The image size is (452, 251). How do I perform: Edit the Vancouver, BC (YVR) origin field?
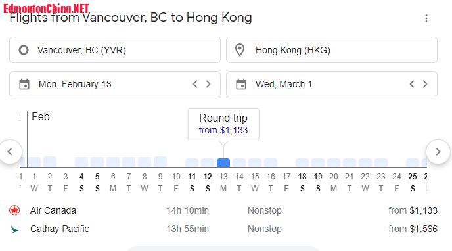click(115, 50)
